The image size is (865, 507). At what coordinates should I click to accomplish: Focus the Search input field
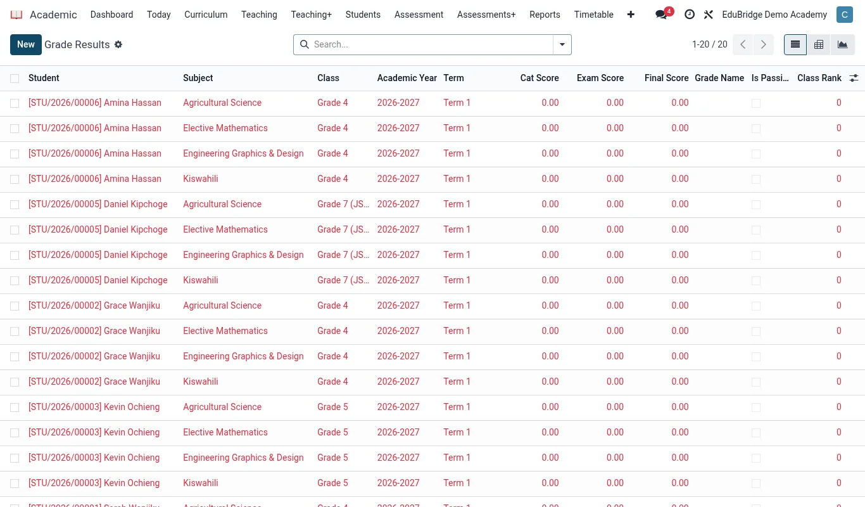pyautogui.click(x=432, y=44)
